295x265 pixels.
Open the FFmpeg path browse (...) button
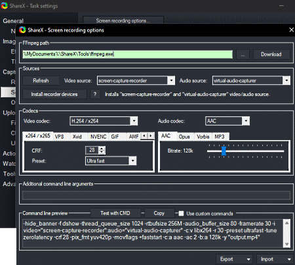243,55
